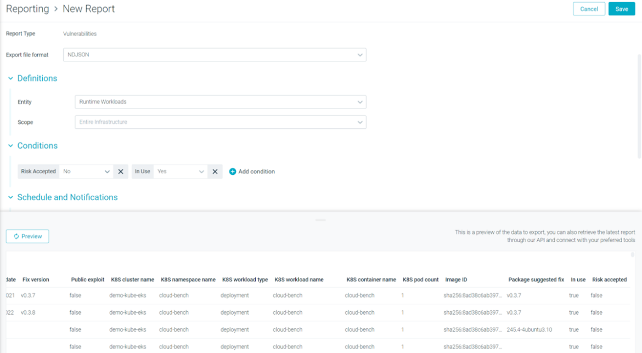Open the Scope dropdown showing Entire Infrastructure
Viewport: 642px width, 353px height.
click(219, 122)
